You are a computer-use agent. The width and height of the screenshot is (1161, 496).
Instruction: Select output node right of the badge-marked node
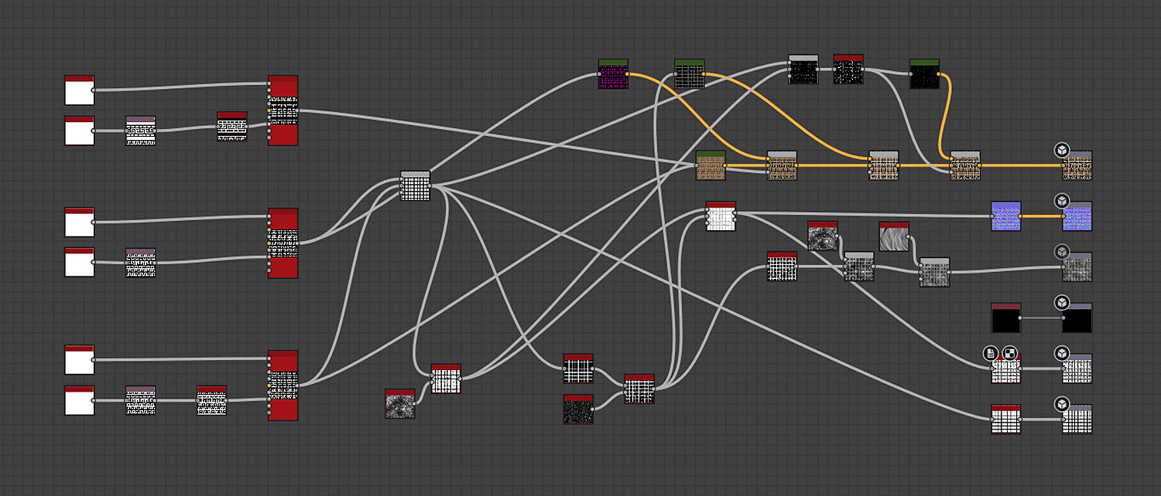1077,369
